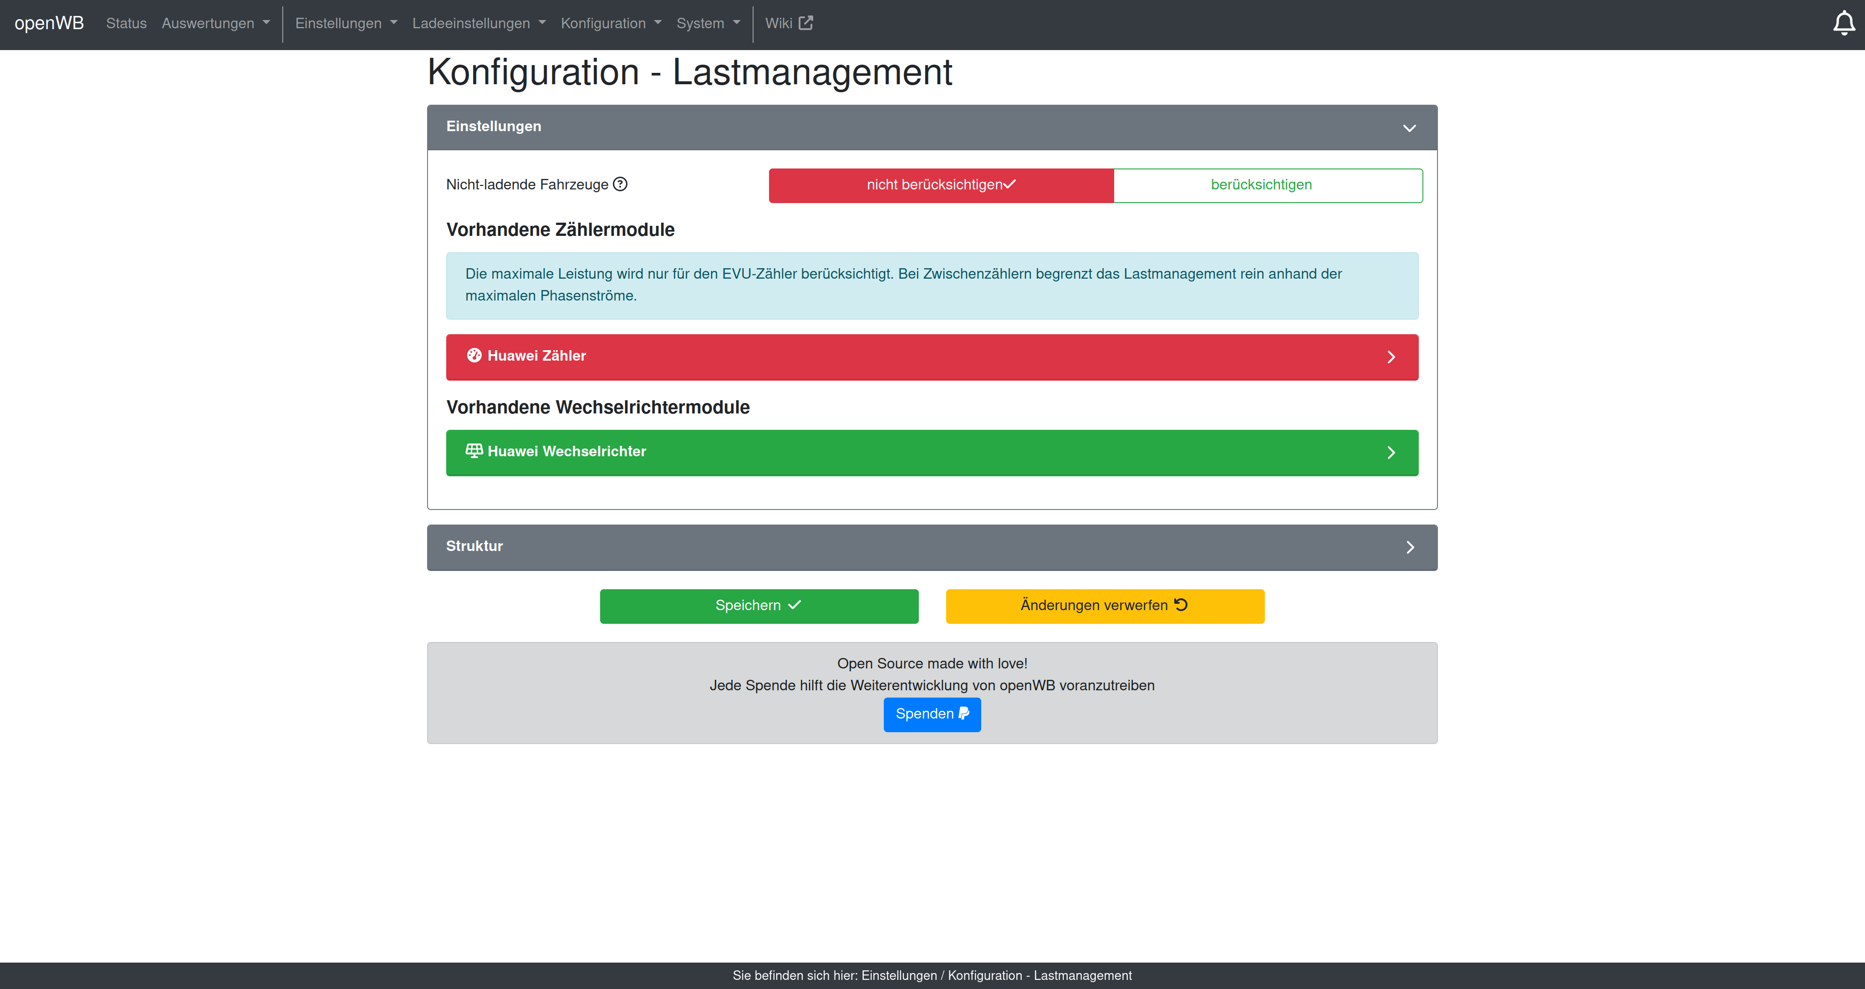Open the Auswertungen dropdown menu
The image size is (1865, 989).
[x=215, y=23]
